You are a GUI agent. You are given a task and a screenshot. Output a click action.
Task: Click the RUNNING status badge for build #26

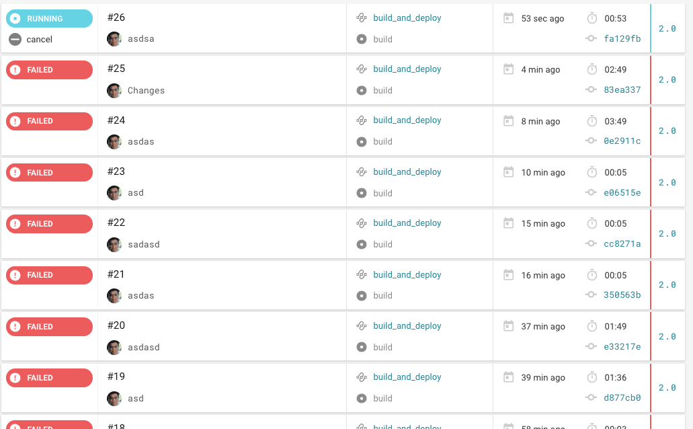click(x=49, y=19)
